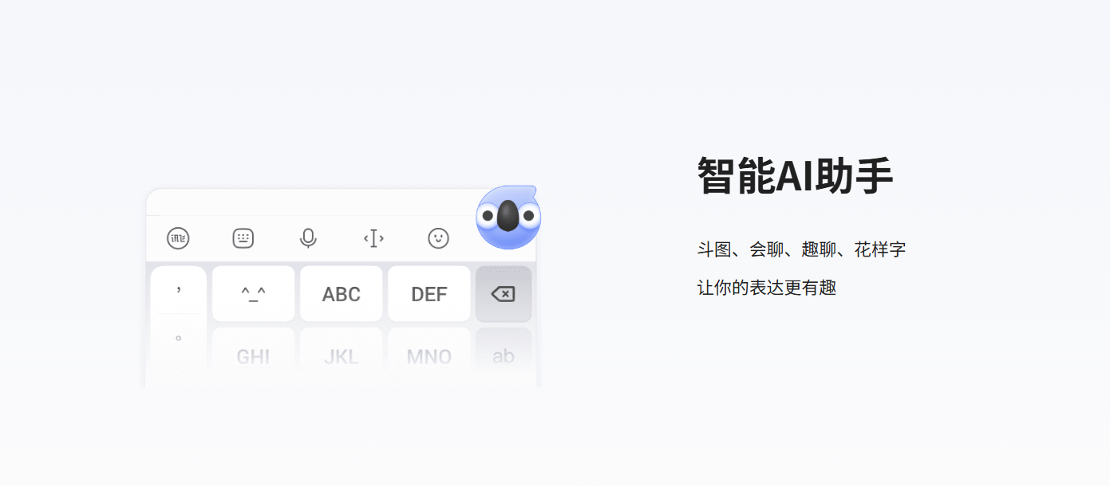Tap the DEF key
The height and width of the screenshot is (486, 1110).
(x=429, y=294)
